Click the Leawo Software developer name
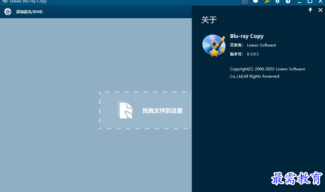Screen dimensions: 325x192 261,45
